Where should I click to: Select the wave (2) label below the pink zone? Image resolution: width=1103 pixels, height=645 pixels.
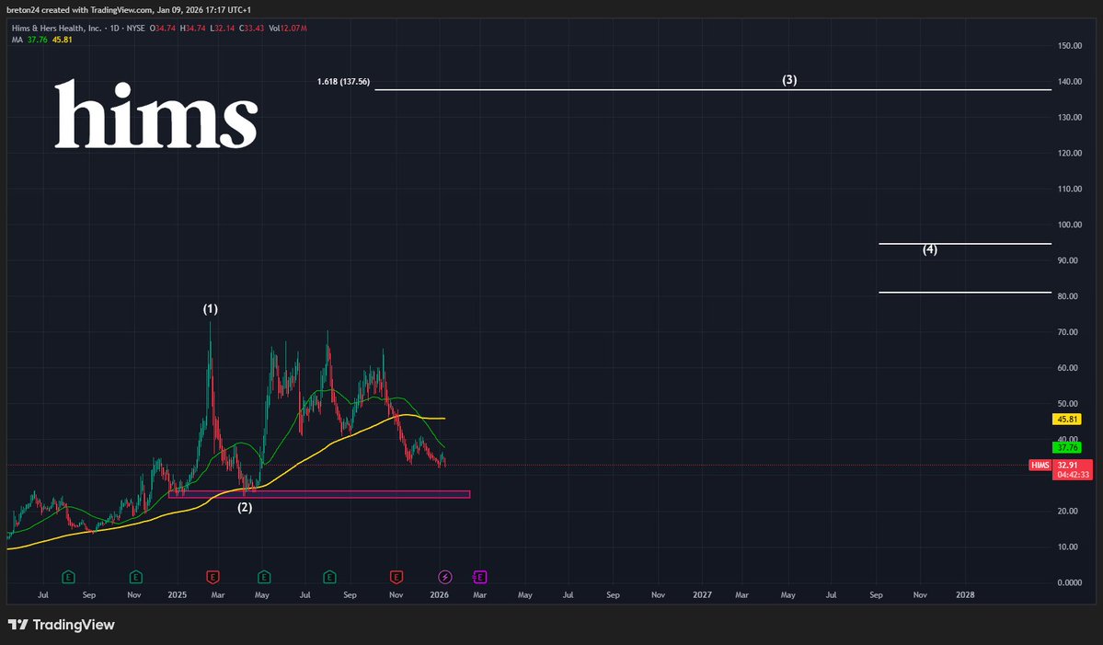pyautogui.click(x=245, y=507)
